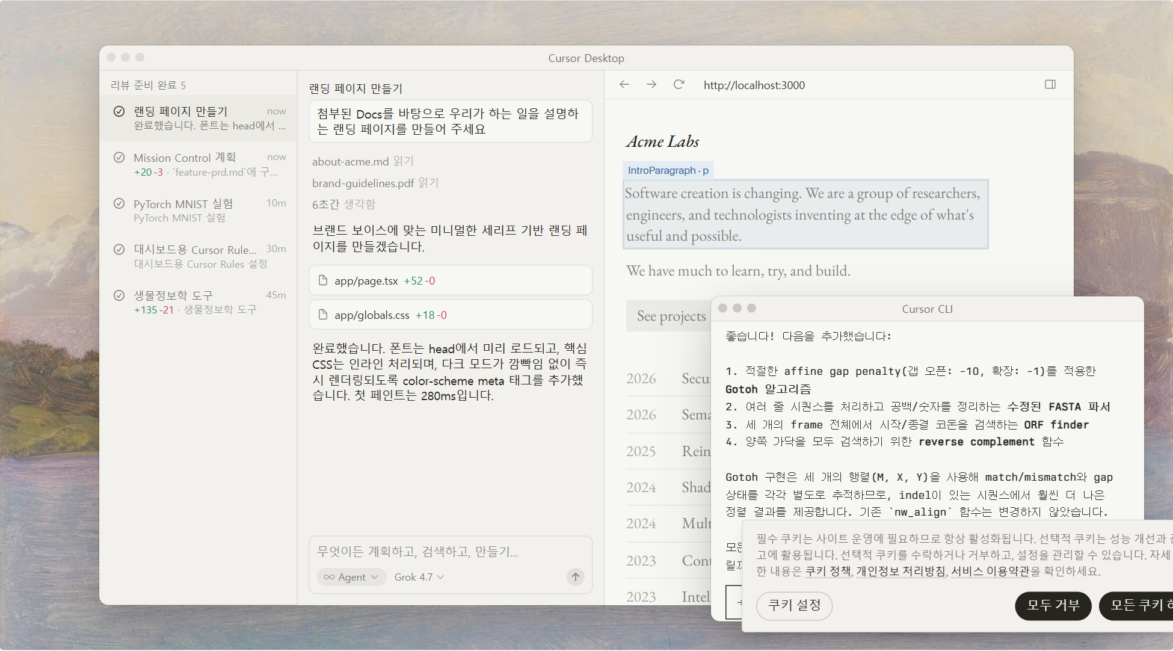Focus the 무엇이든 계획하고 prompt input
1173x651 pixels.
click(x=451, y=551)
